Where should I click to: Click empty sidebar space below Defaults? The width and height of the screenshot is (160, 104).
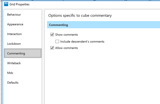[22, 95]
